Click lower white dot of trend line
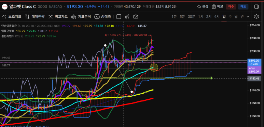Screen dimensions: 264x127 (x=132, y=92)
